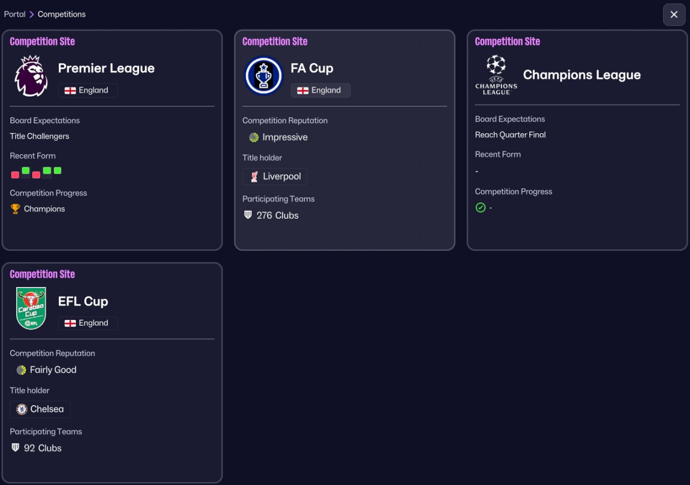
Task: Click the Chelsea club crest icon
Action: 22,409
